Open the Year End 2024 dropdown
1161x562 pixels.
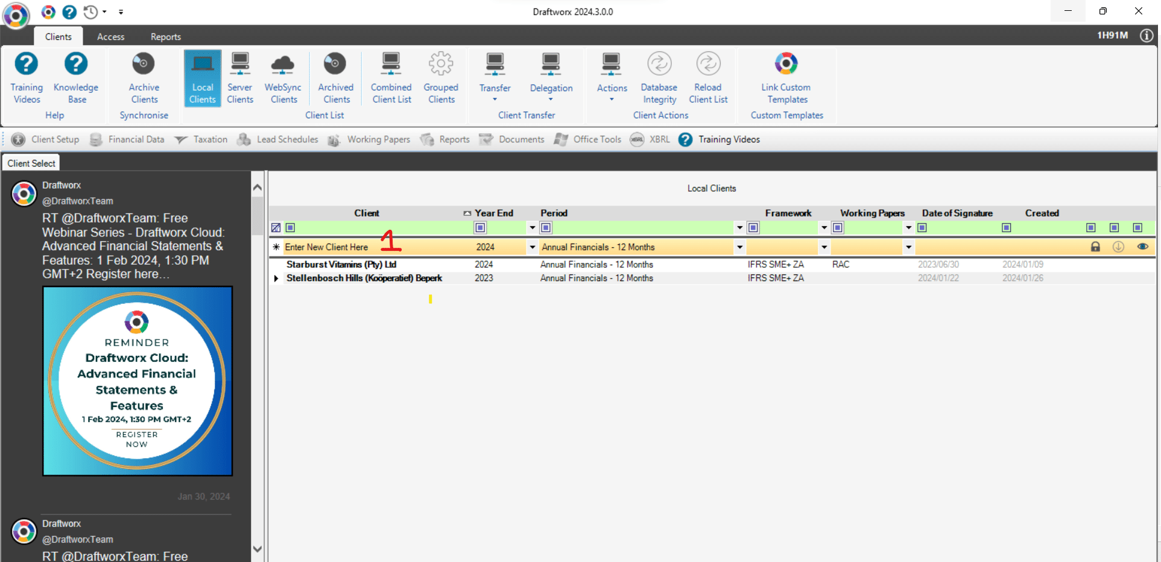(532, 247)
